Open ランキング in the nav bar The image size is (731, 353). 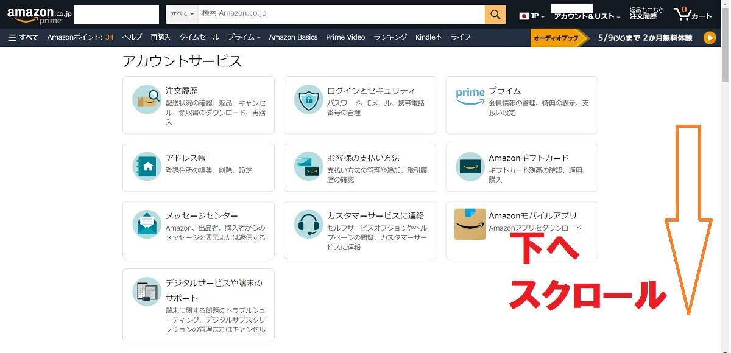click(x=390, y=37)
